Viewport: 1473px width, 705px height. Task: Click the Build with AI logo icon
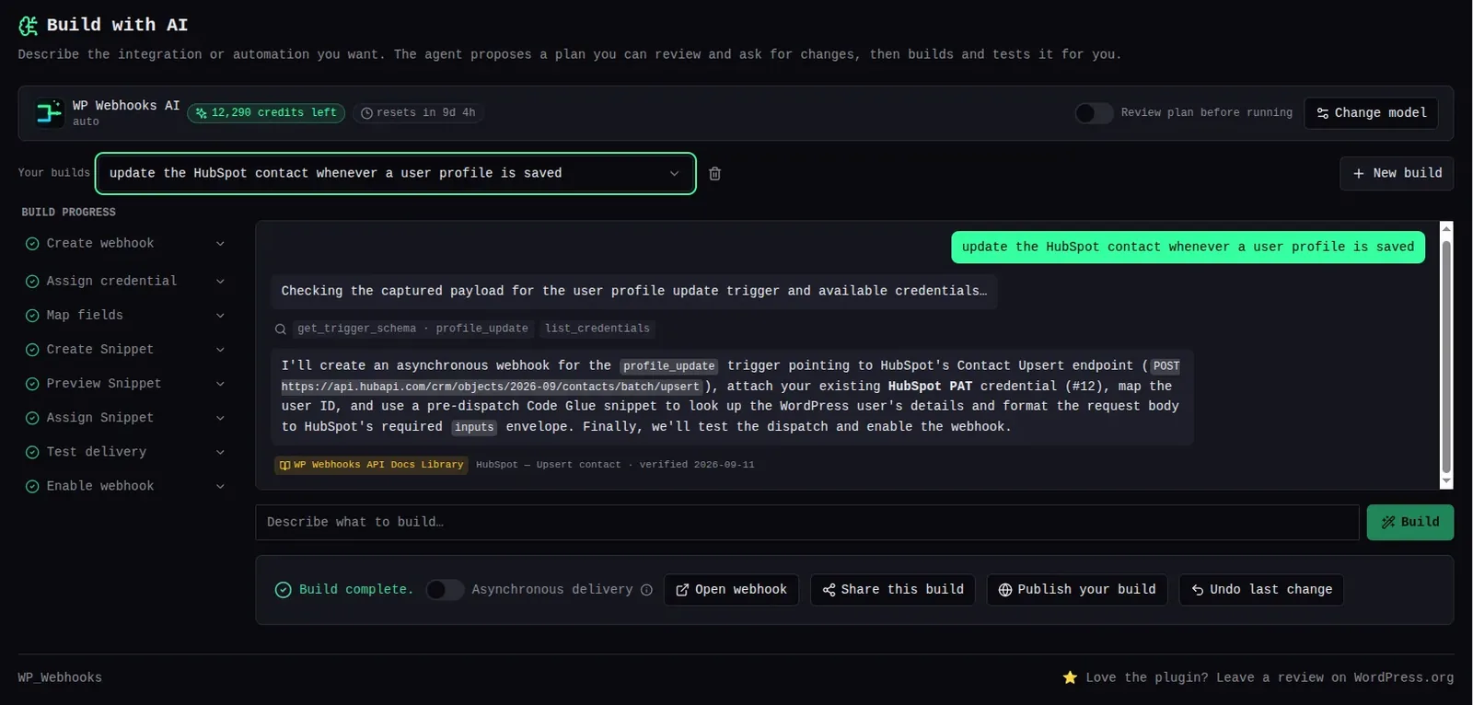29,26
